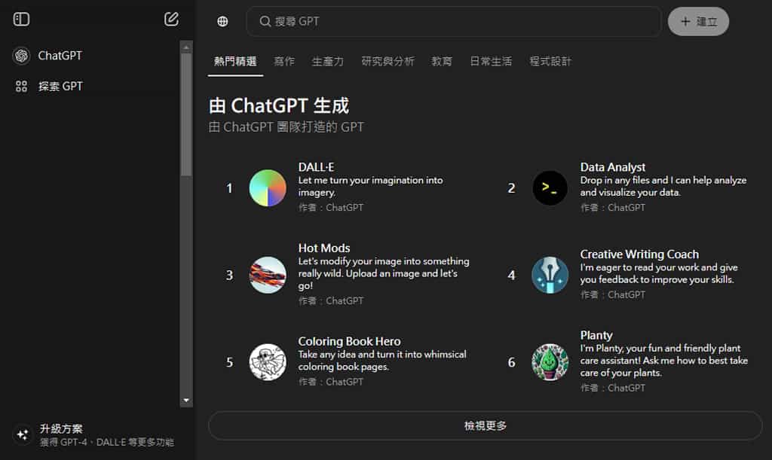The image size is (772, 460).
Task: Click the 檢視更多 button
Action: [x=485, y=425]
